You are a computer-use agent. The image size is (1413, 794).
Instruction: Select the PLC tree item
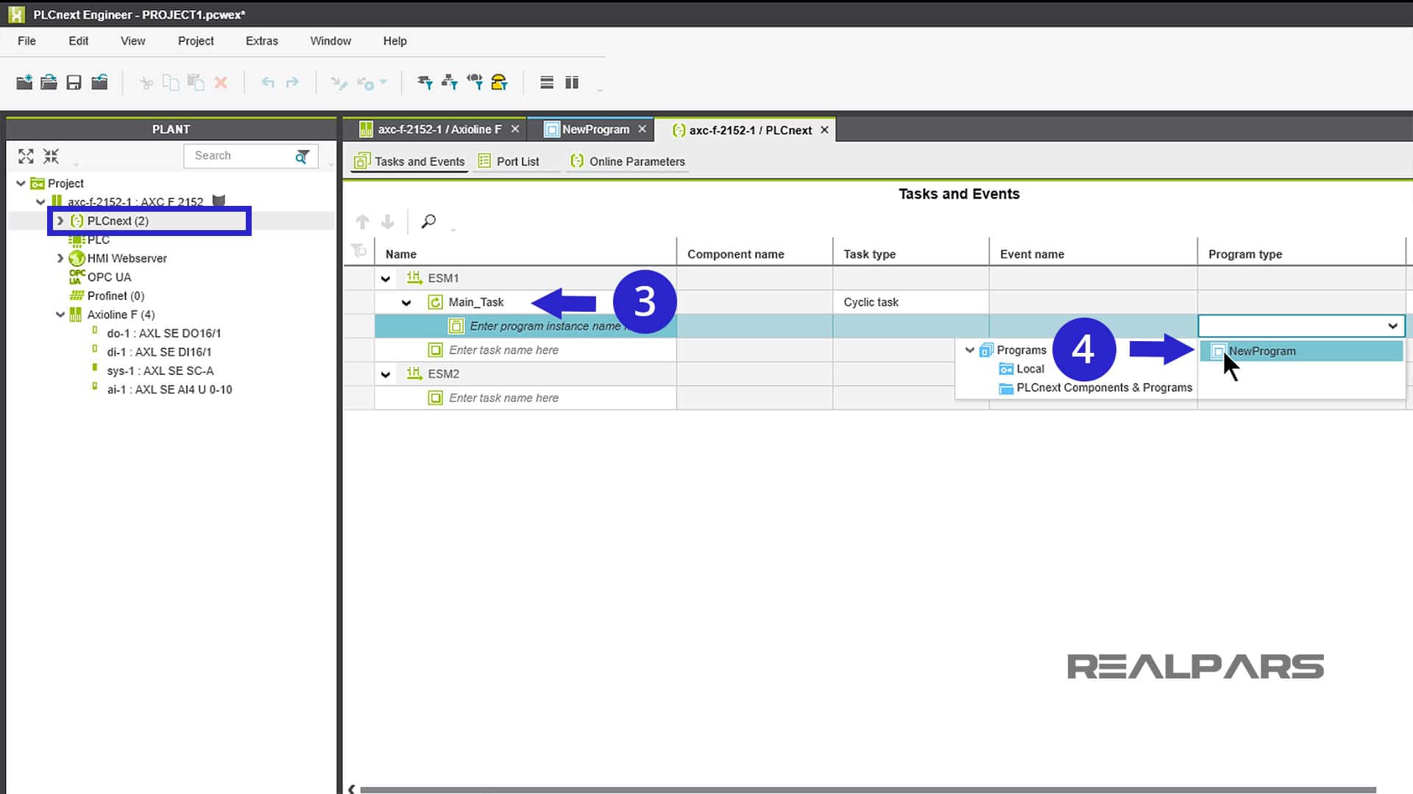coord(89,240)
